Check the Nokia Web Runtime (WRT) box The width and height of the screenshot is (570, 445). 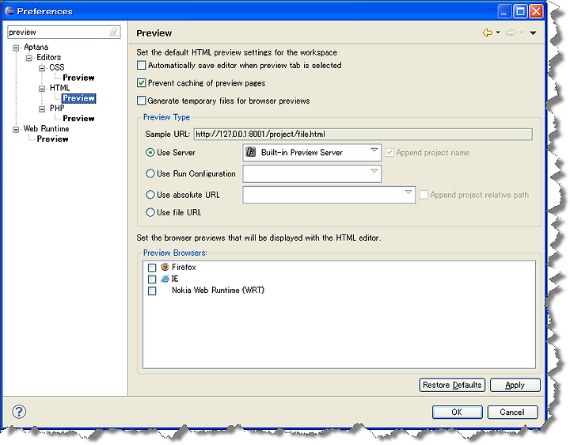click(x=152, y=291)
